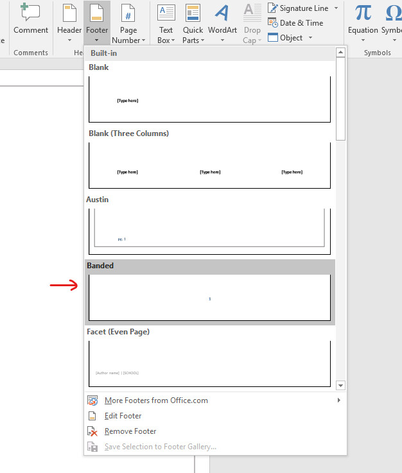This screenshot has height=473, width=402.
Task: Click the Date & Time label
Action: pyautogui.click(x=302, y=23)
